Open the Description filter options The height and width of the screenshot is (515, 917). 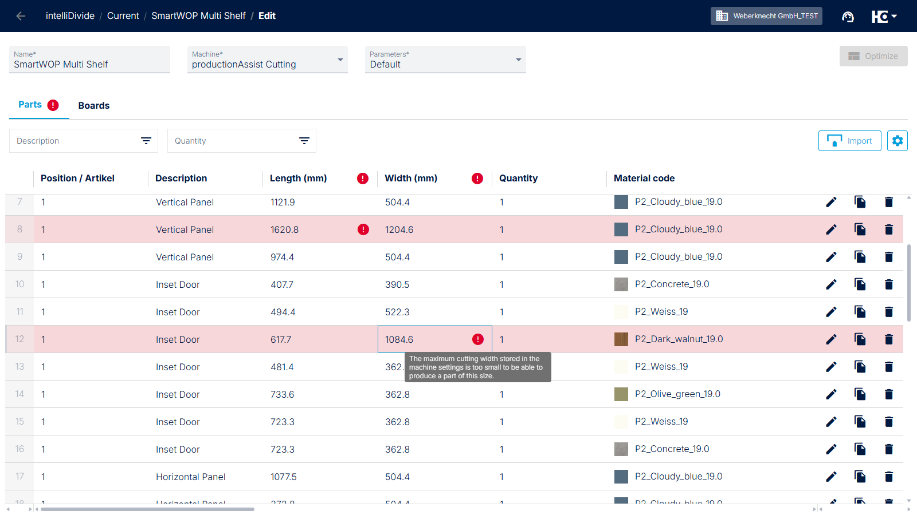tap(146, 141)
